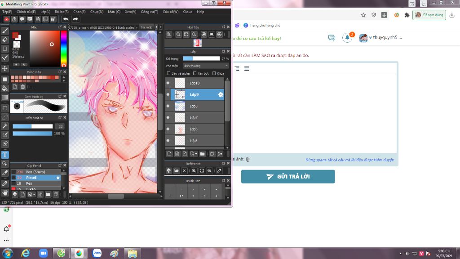Open new layer type dropdown arrow
Viewport: 460px width, 259px height.
tap(196, 154)
